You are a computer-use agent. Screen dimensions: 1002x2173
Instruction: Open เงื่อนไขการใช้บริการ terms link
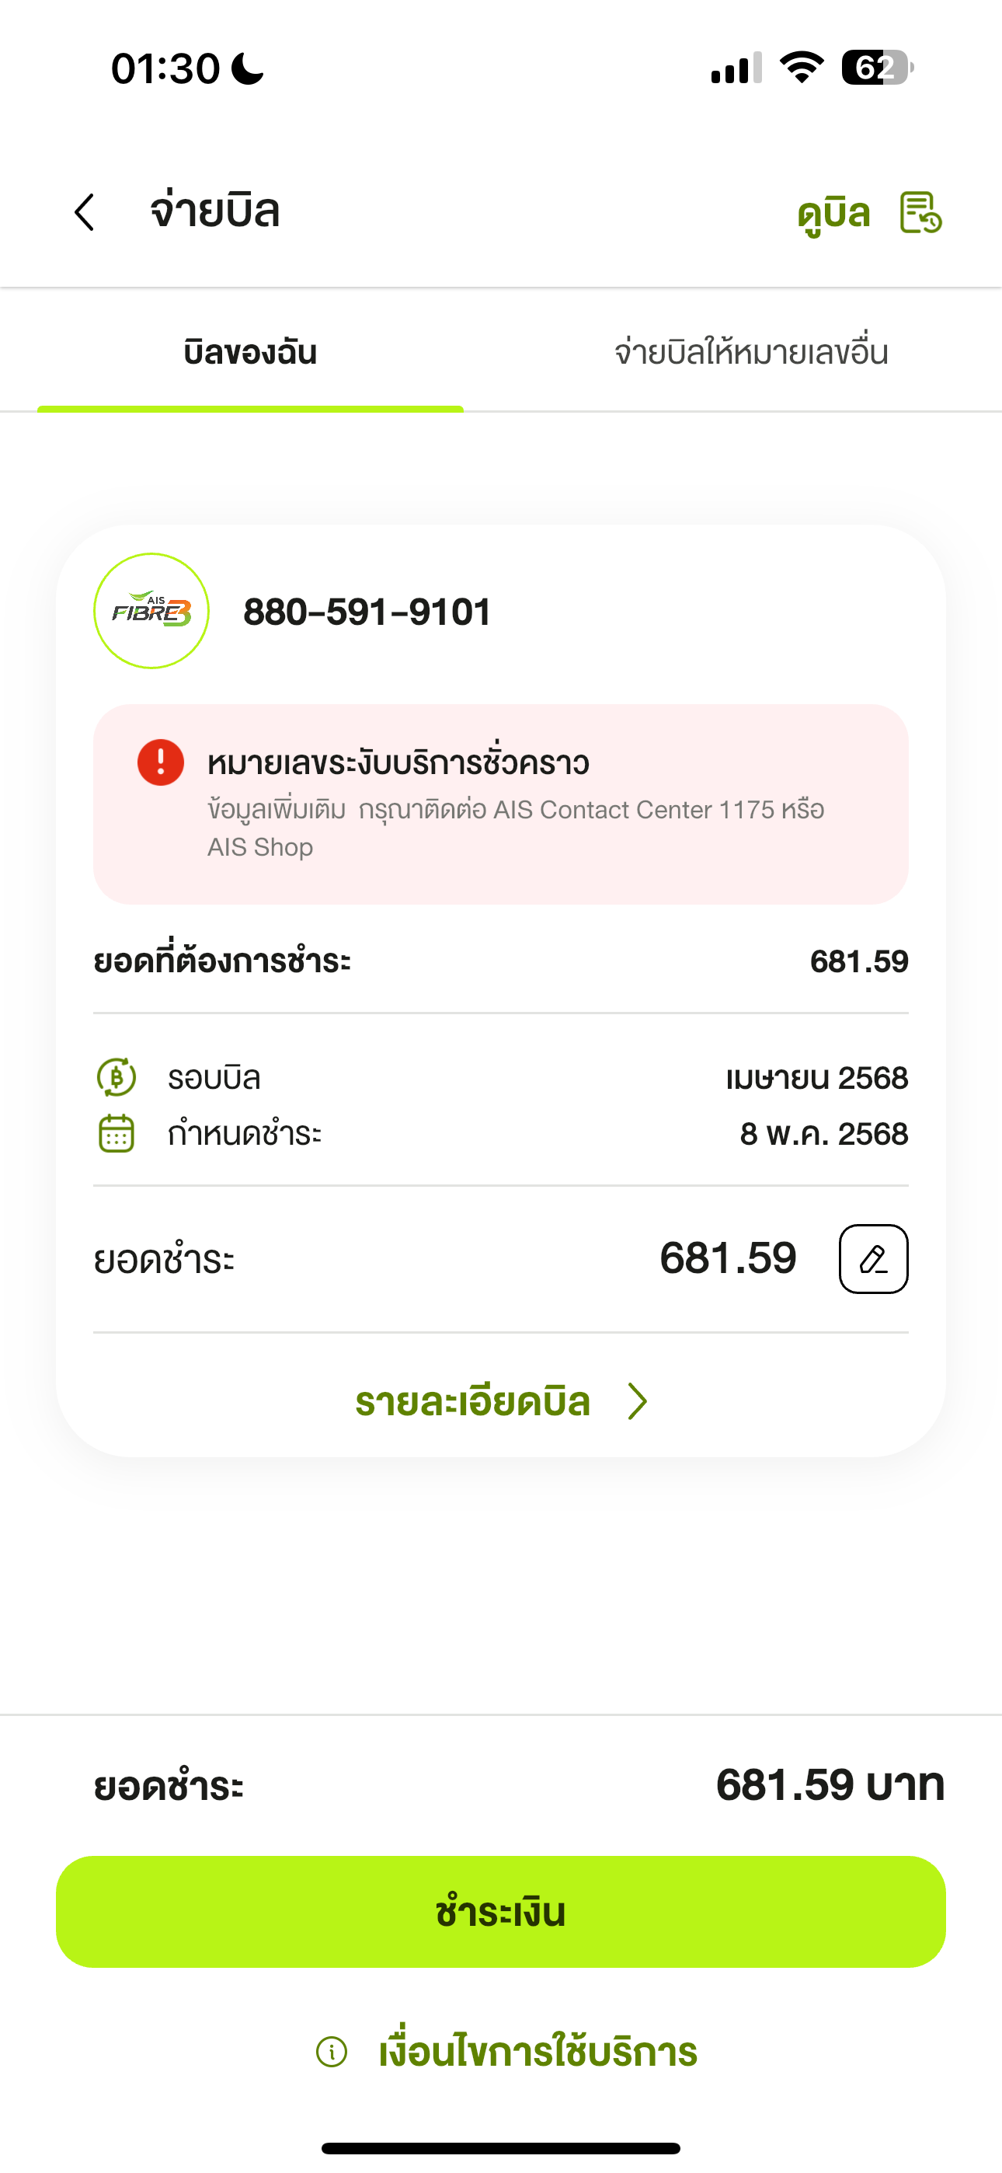point(538,2052)
